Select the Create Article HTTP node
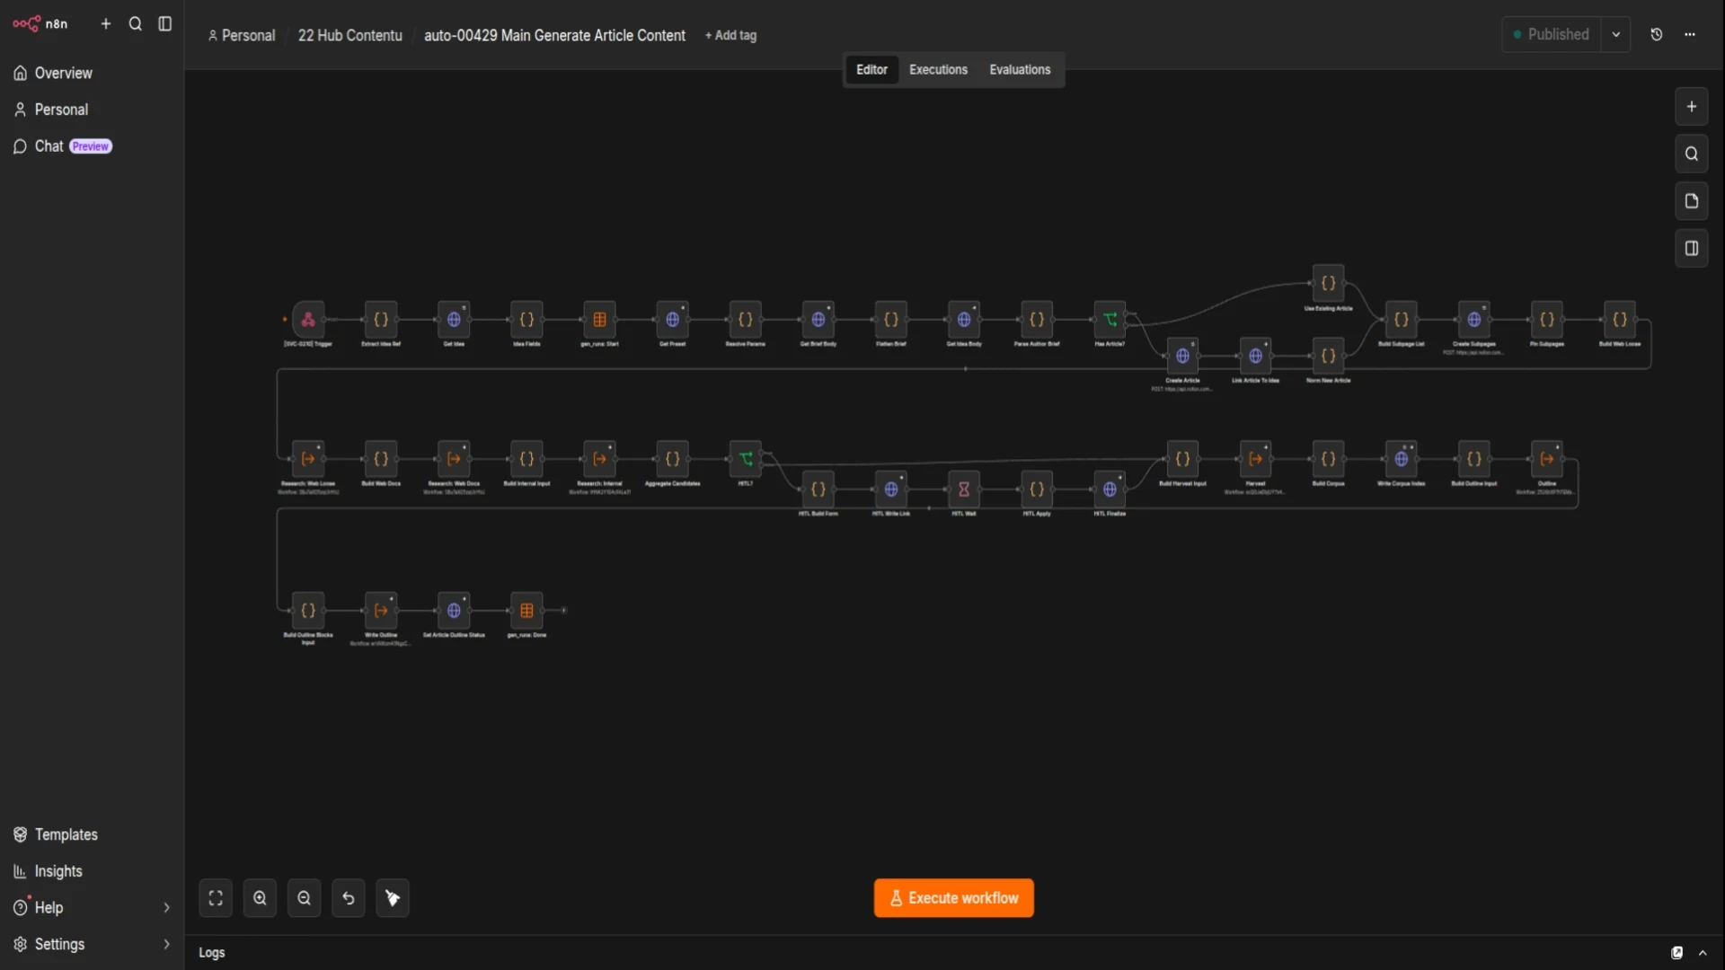This screenshot has height=970, width=1725. coord(1182,357)
